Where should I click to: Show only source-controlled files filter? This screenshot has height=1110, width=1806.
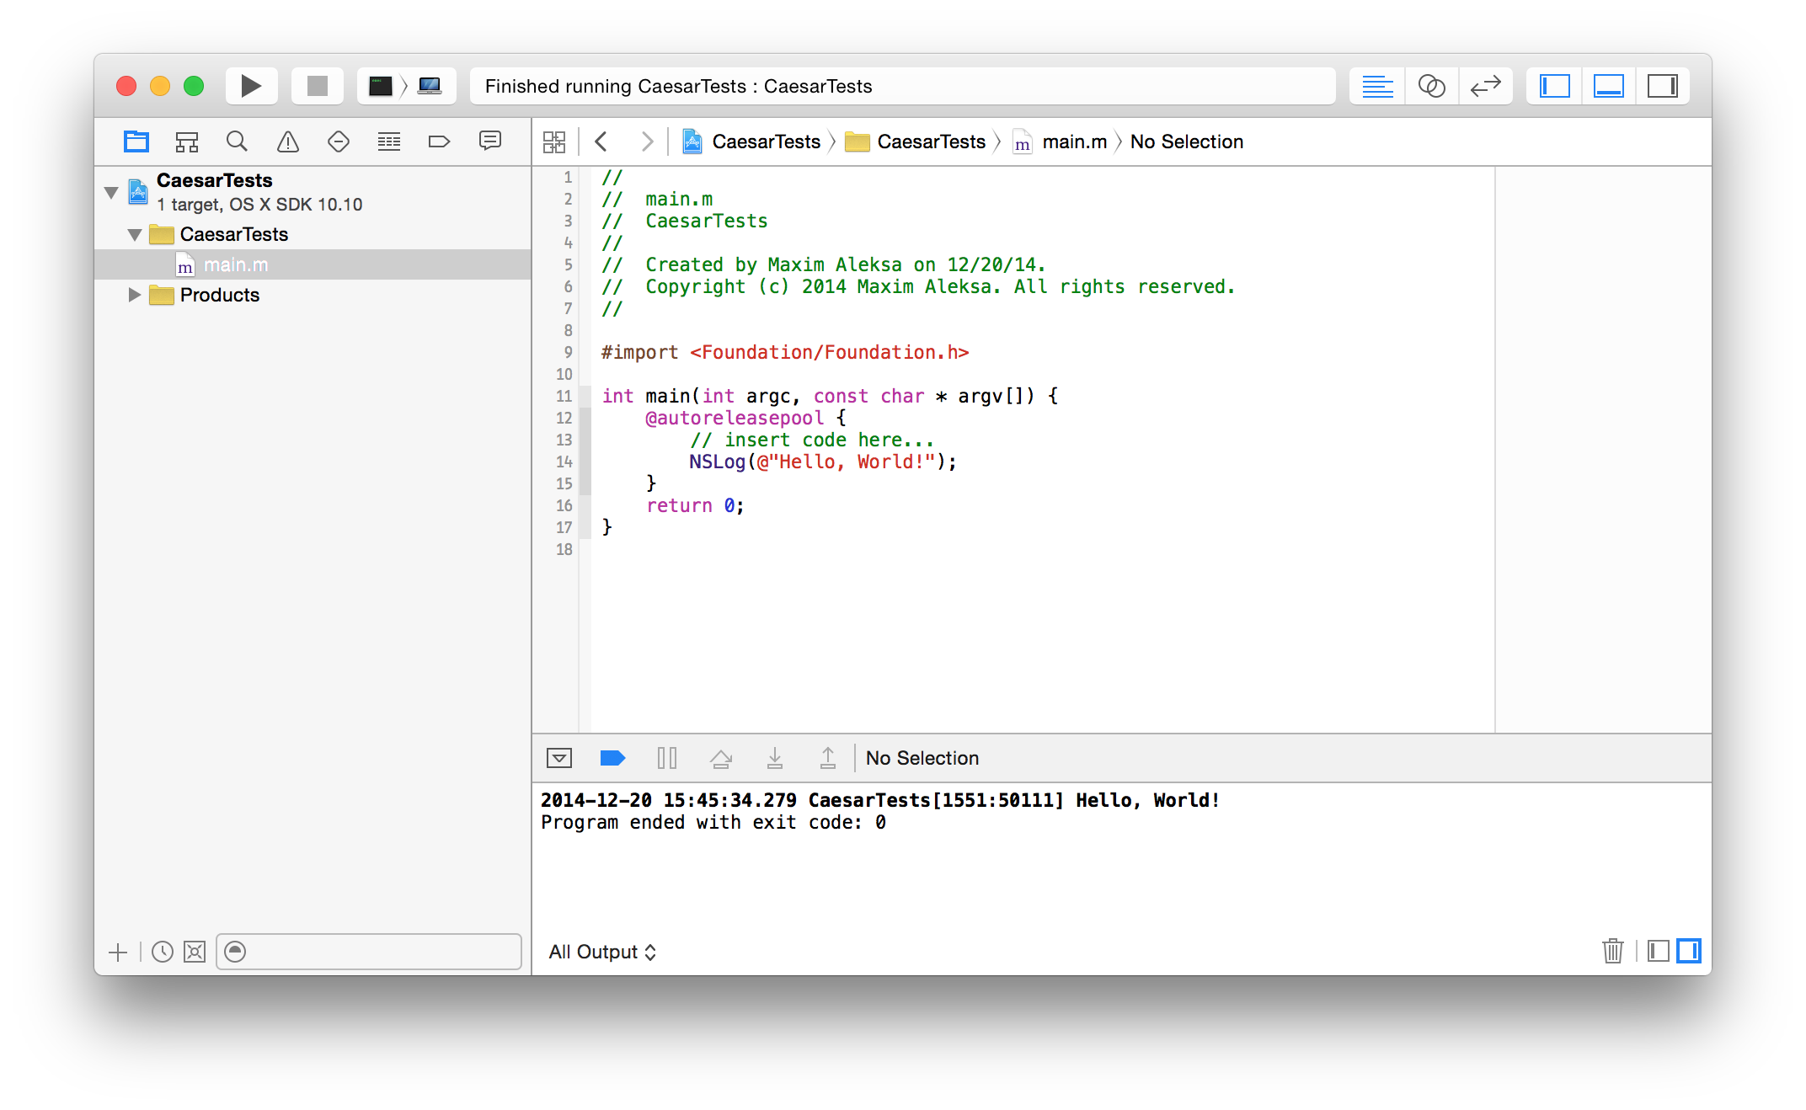pyautogui.click(x=195, y=952)
